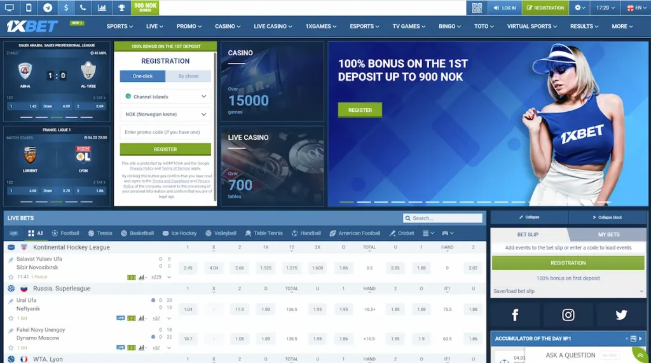The height and width of the screenshot is (363, 651).
Task: Filter live bets by Tennis
Action: pyautogui.click(x=100, y=233)
